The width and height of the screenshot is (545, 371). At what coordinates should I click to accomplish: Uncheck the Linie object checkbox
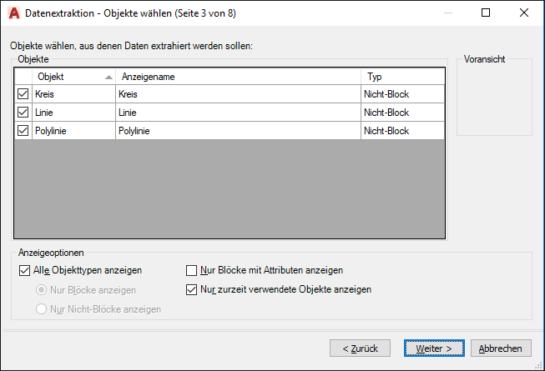pos(23,113)
